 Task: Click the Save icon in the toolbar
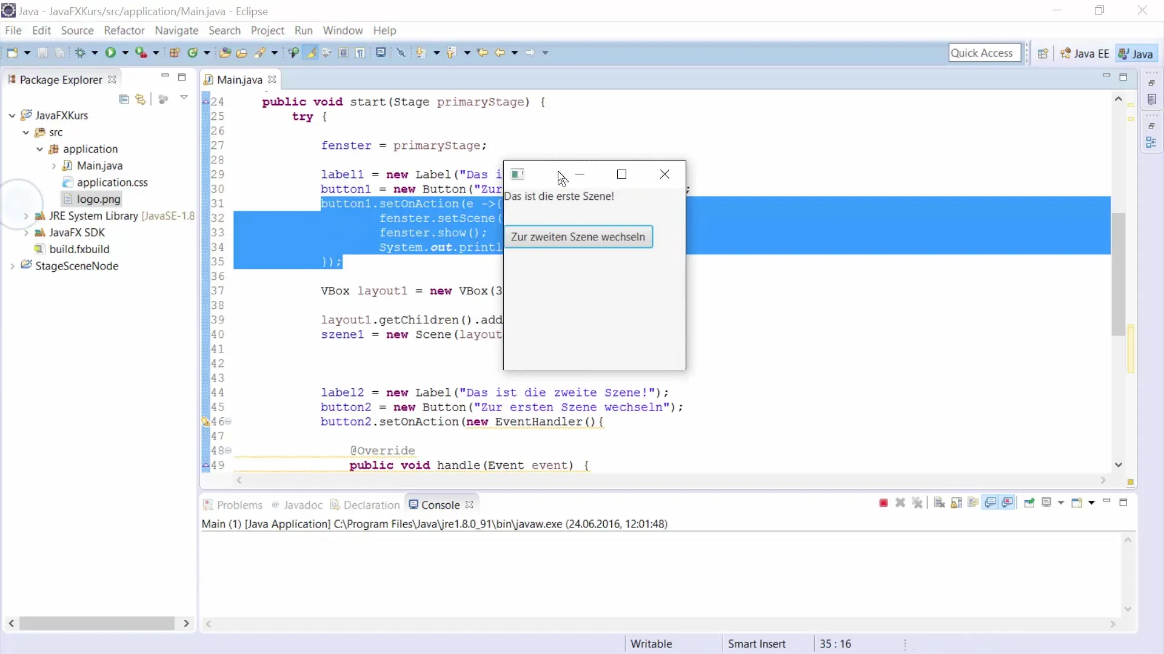tap(42, 53)
